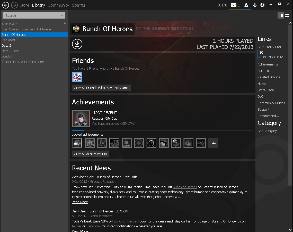Click View All Friends Who Play This Game
This screenshot has width=293, height=232.
click(x=101, y=88)
